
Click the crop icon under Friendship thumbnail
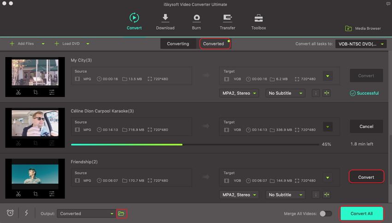pyautogui.click(x=36, y=194)
